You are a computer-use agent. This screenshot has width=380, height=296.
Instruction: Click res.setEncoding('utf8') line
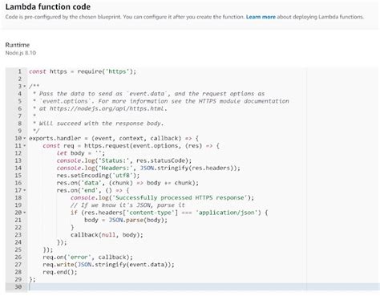(x=98, y=176)
